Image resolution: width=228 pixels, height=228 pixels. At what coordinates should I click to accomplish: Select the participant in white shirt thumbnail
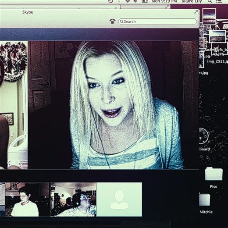28,199
